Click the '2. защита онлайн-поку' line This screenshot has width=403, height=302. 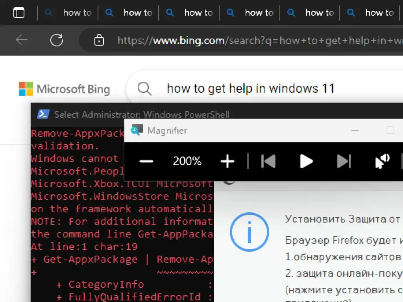[x=344, y=274]
